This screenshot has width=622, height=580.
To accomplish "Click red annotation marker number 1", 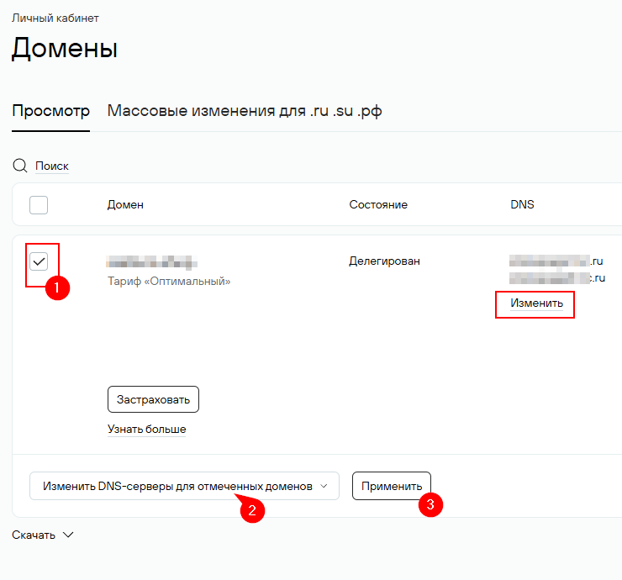I will (x=56, y=287).
